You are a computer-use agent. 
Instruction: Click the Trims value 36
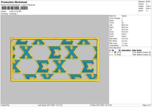coord(122,23)
